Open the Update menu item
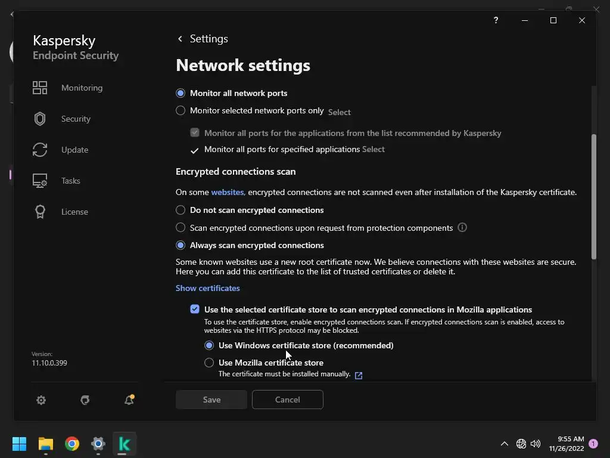This screenshot has height=458, width=610. [x=74, y=150]
